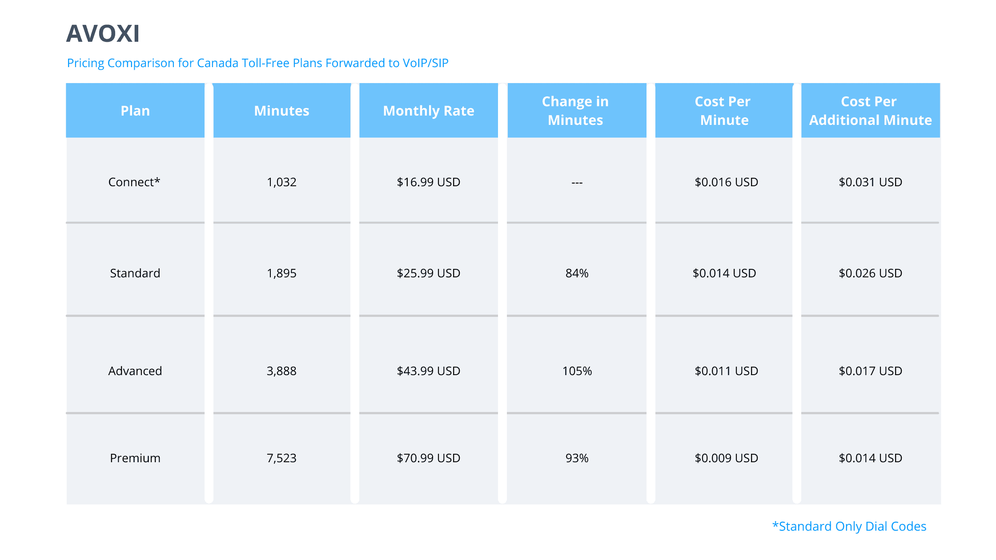Click the Premium plan name
Screen dimensions: 996x560
pyautogui.click(x=135, y=458)
